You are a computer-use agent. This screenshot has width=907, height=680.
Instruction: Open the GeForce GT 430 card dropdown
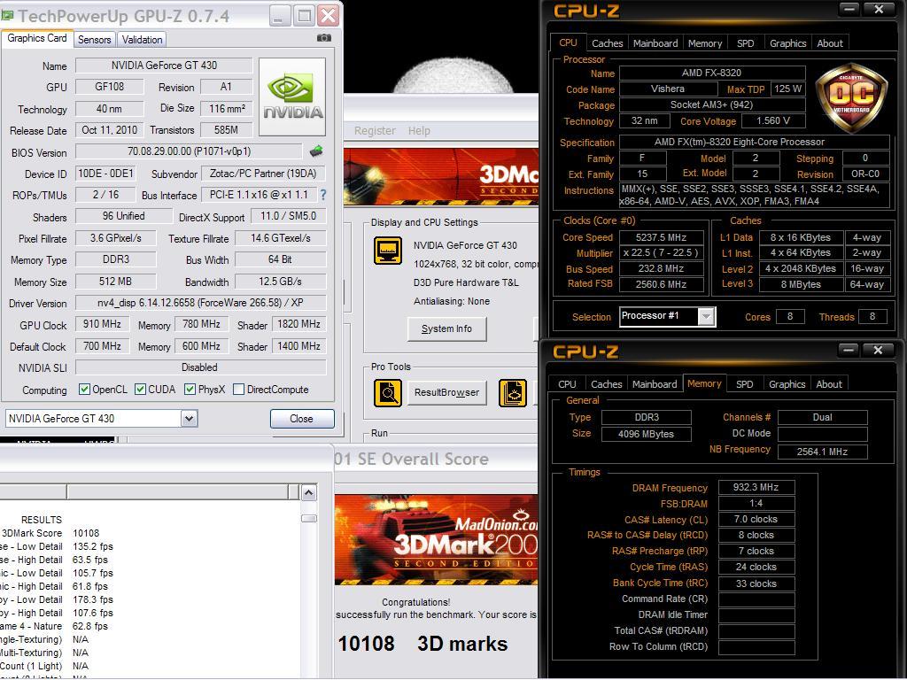click(x=190, y=419)
